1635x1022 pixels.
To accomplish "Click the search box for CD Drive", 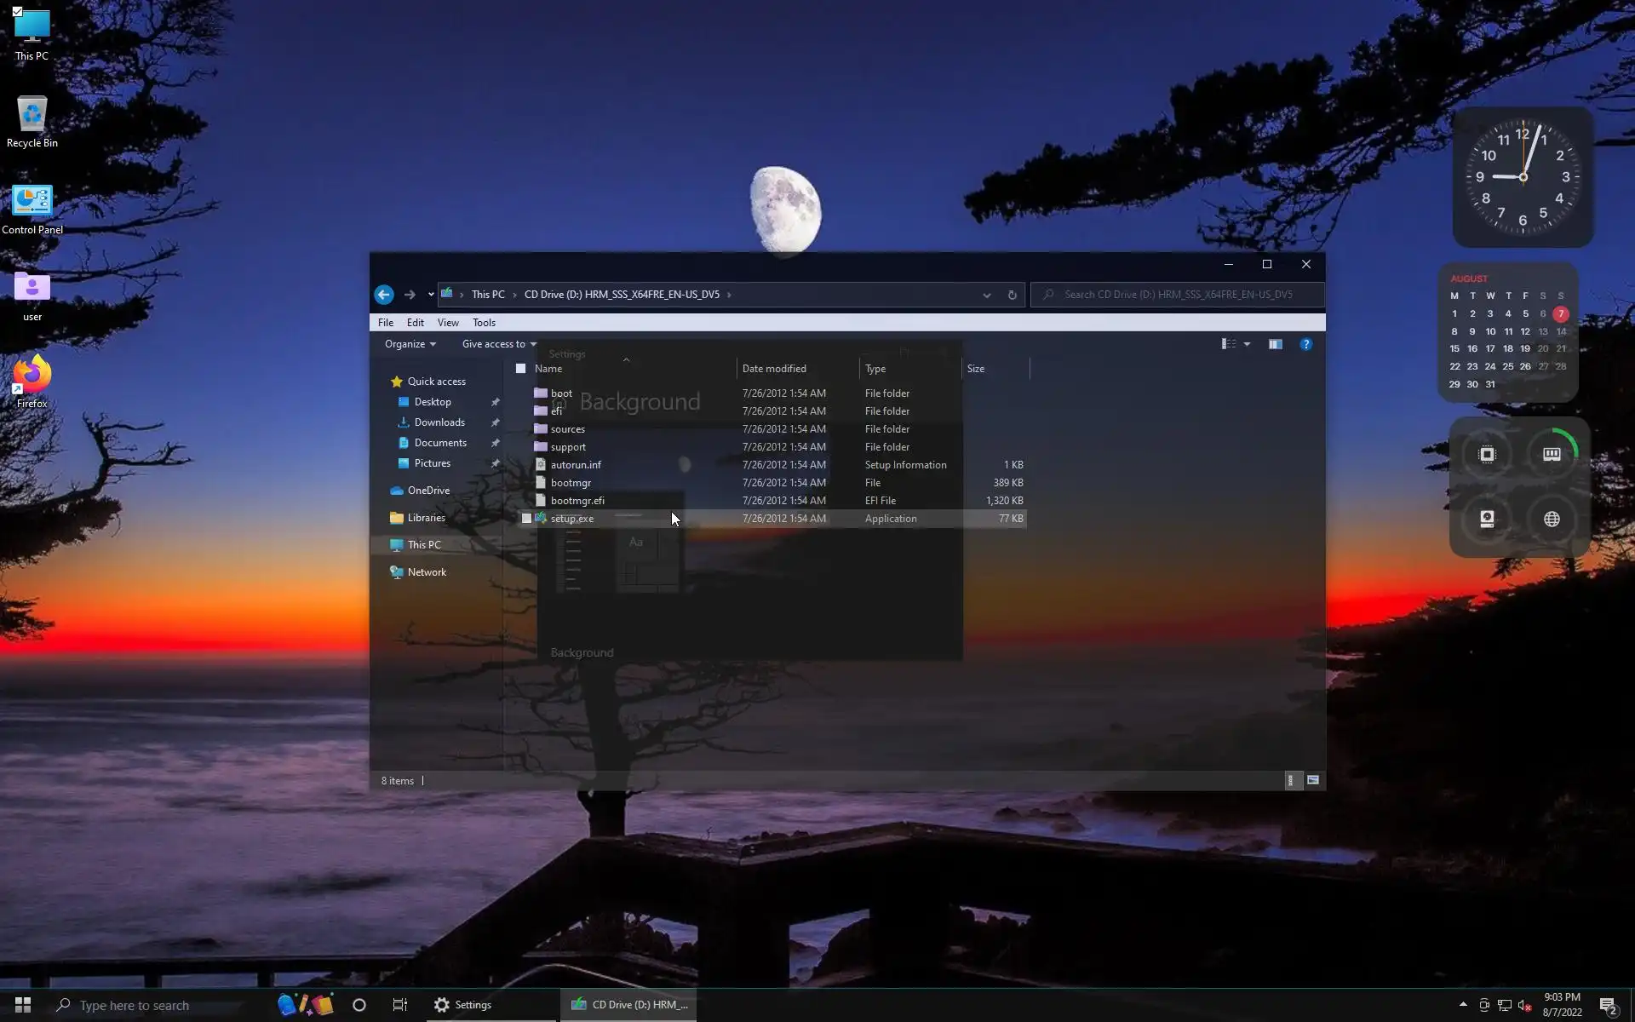I will point(1178,295).
